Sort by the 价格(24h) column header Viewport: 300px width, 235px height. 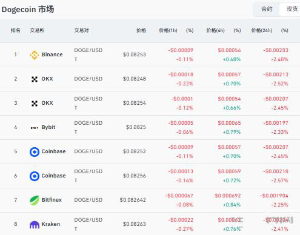[262, 30]
